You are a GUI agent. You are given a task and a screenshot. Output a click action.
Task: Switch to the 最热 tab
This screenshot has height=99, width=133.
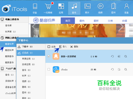coord(82,21)
